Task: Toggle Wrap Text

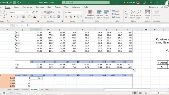Action: [x=59, y=12]
